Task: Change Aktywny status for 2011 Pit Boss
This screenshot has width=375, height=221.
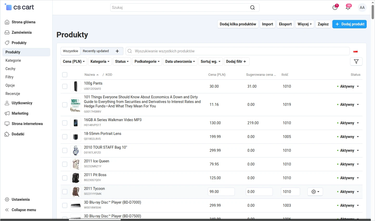Action: coord(348,178)
